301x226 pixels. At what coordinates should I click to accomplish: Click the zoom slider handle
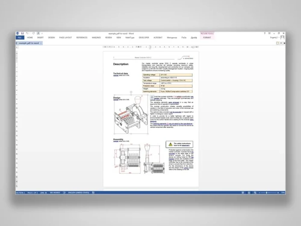click(267, 193)
